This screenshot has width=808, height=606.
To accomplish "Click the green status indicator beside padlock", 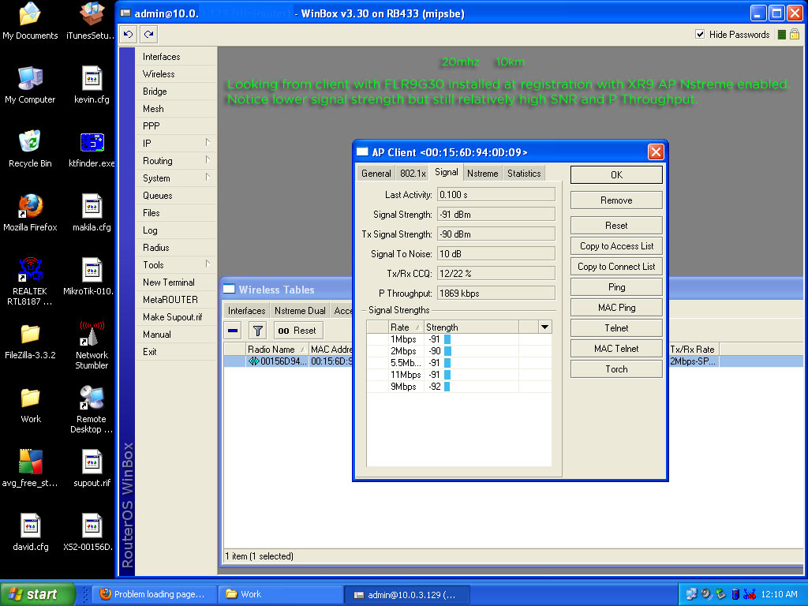I will [x=782, y=35].
